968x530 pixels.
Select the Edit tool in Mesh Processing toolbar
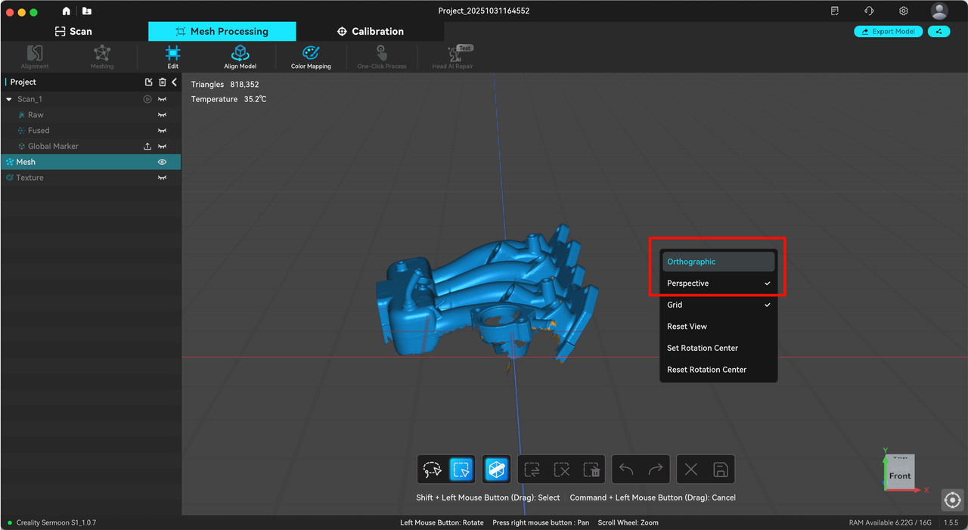pyautogui.click(x=172, y=56)
